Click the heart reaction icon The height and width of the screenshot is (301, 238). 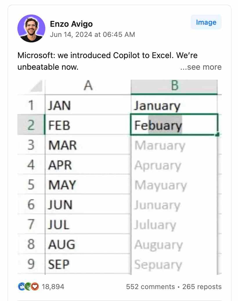(x=35, y=286)
